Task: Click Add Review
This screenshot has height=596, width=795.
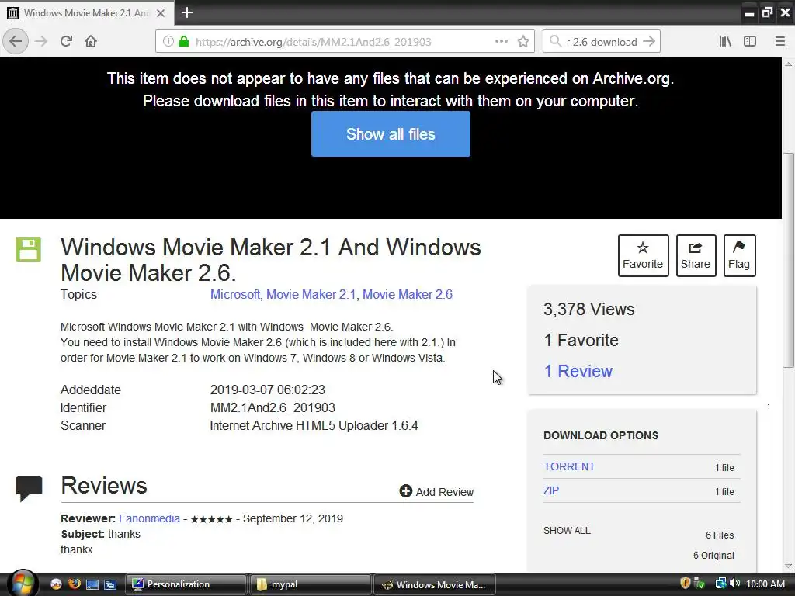Action: point(436,491)
